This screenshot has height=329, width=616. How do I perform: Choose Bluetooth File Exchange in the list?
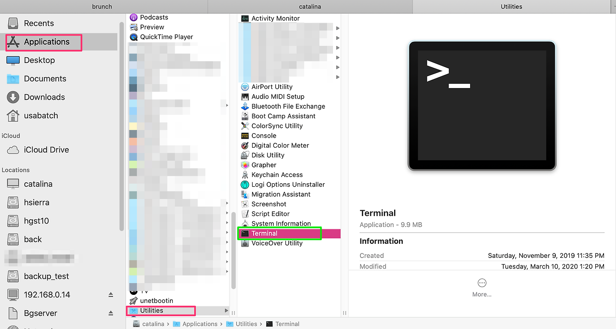tap(288, 106)
